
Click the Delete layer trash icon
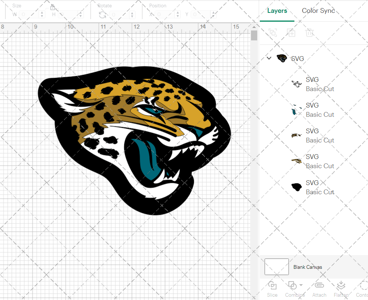(309, 33)
